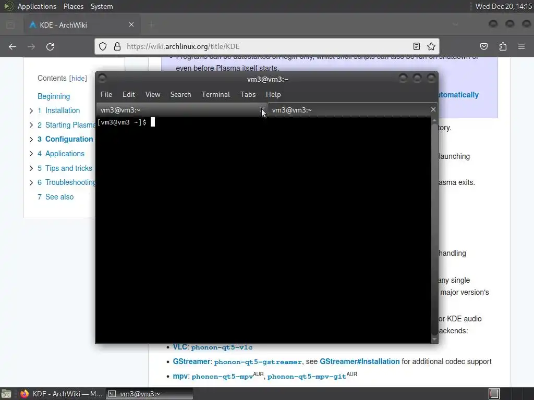The image size is (534, 400).
Task: Open the terminal Search menu
Action: click(x=180, y=95)
